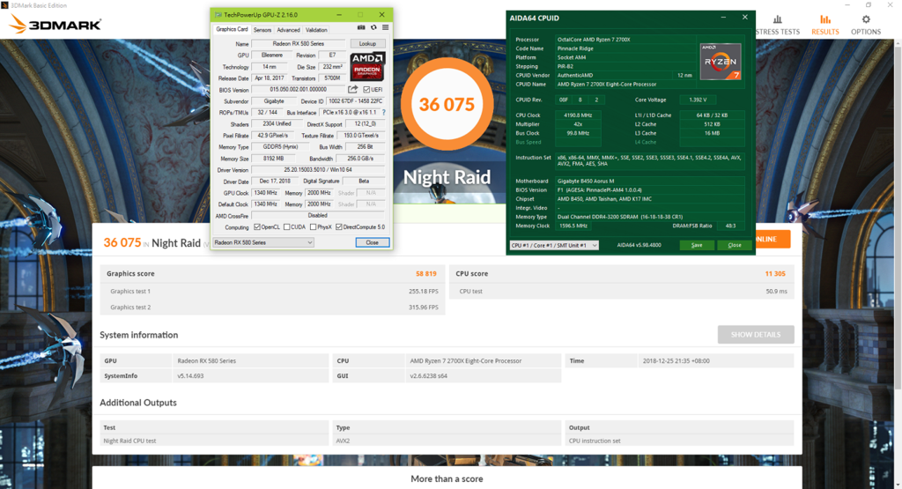Screen dimensions: 902x489
Task: Click the Memory Size 8192 MB field in GPU-Z
Action: pyautogui.click(x=273, y=159)
